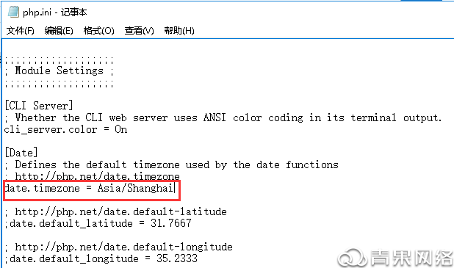The image size is (454, 268).
Task: Click the cli_server.color = On line
Action: (65, 129)
